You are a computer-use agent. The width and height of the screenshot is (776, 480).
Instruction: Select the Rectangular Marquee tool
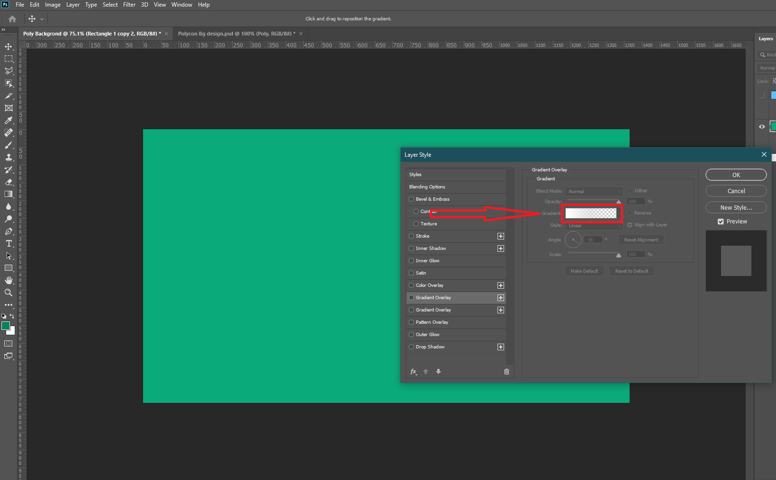pyautogui.click(x=9, y=59)
